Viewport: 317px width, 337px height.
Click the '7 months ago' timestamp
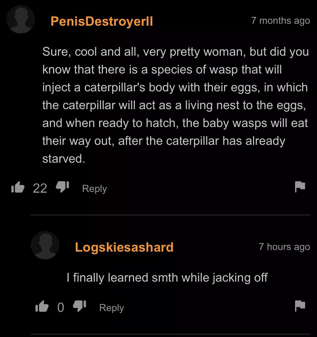(x=280, y=21)
